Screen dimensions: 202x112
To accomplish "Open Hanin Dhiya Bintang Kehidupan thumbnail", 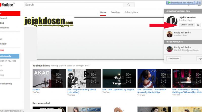I will point(187,78).
